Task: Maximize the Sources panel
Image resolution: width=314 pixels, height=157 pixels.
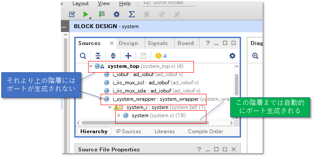Action: [x=225, y=43]
